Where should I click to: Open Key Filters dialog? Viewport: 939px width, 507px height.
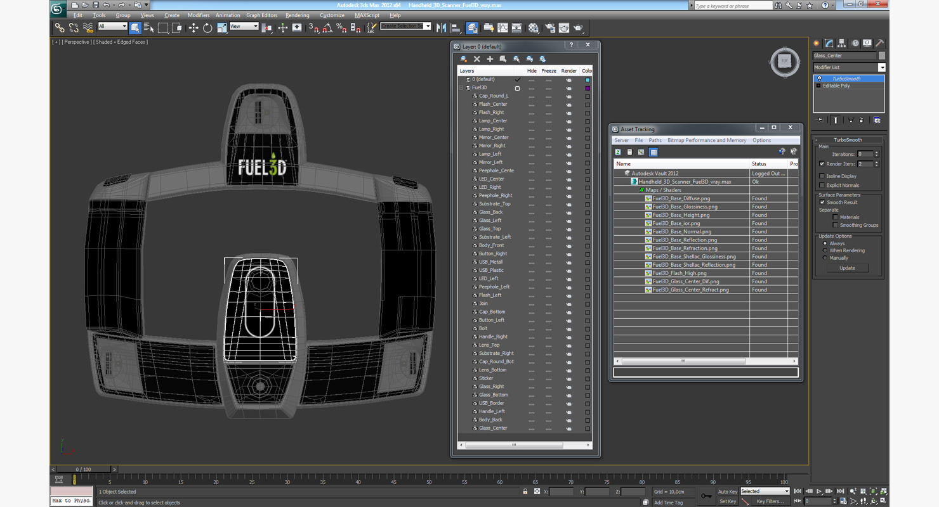tap(770, 501)
